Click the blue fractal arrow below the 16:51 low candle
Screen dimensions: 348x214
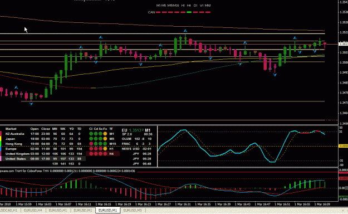(275, 75)
